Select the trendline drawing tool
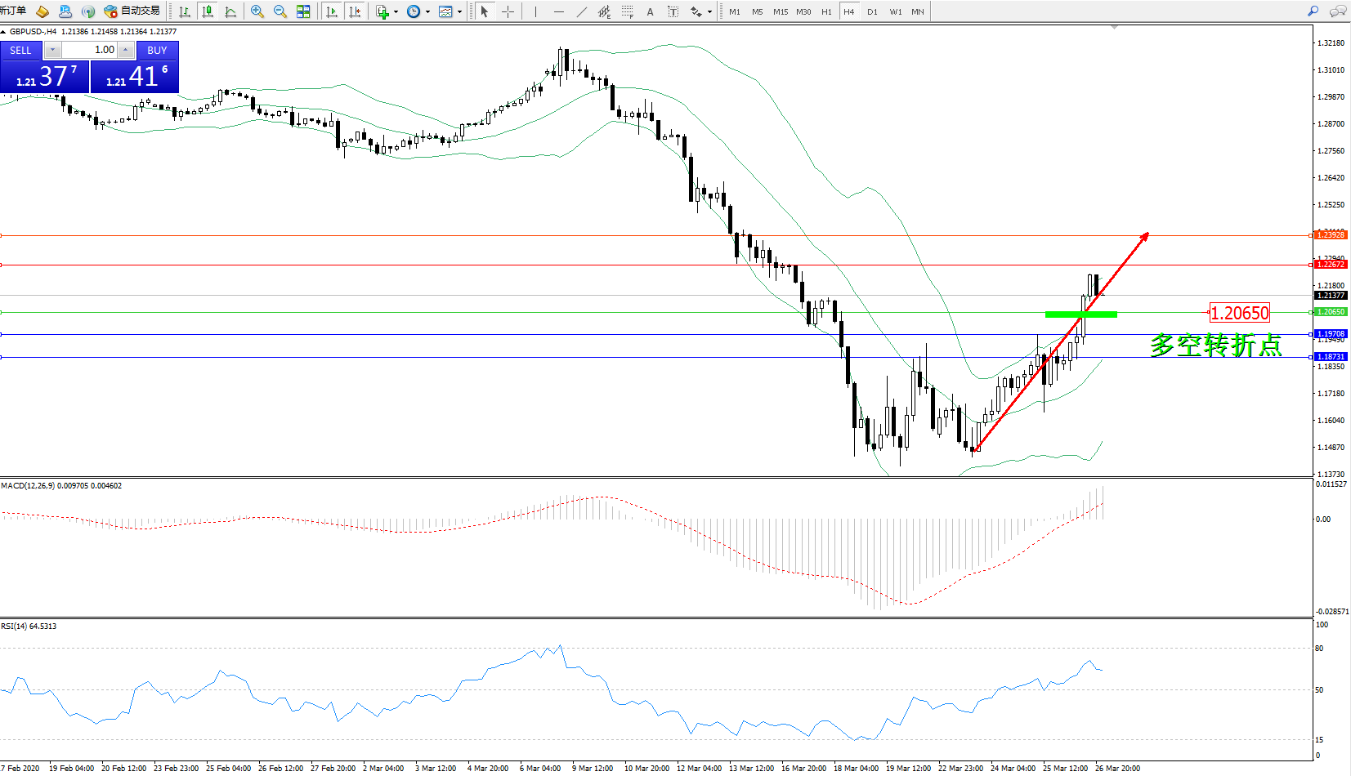1351x776 pixels. [x=581, y=11]
